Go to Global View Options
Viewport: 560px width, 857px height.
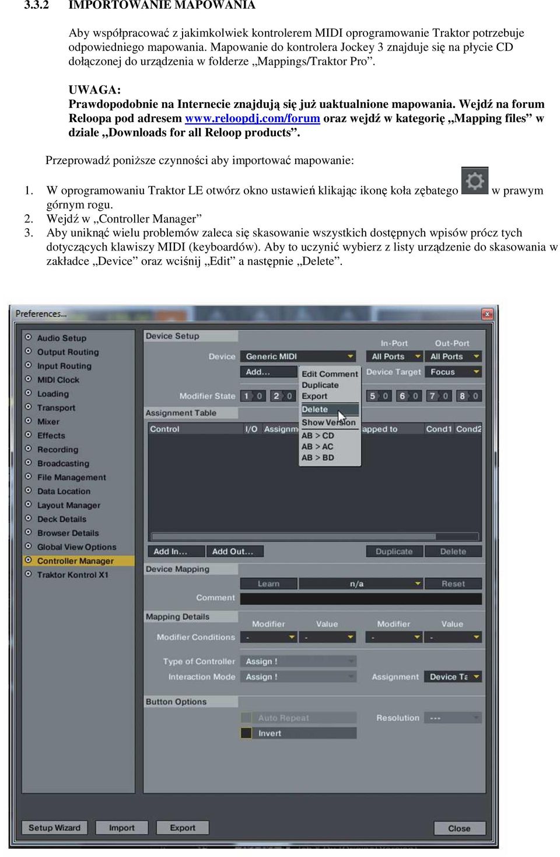tap(76, 547)
